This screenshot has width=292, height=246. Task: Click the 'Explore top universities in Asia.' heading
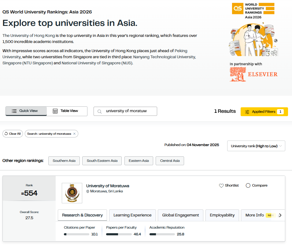click(x=70, y=23)
